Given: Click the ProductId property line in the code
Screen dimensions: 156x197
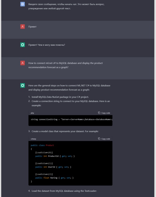Looking at the screenshot, I should pyautogui.click(x=55, y=156).
